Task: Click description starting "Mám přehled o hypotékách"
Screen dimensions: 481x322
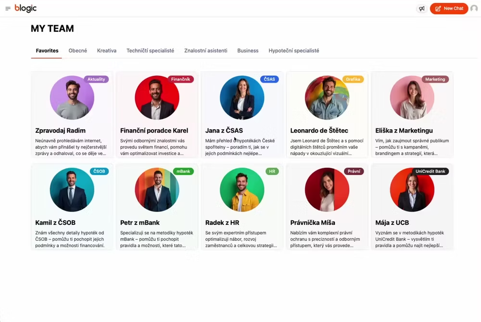Action: click(240, 147)
